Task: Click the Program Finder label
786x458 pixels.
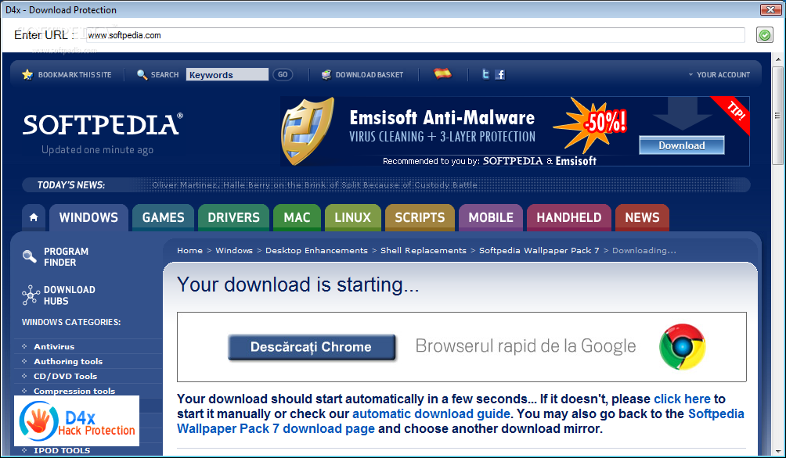Action: point(67,257)
